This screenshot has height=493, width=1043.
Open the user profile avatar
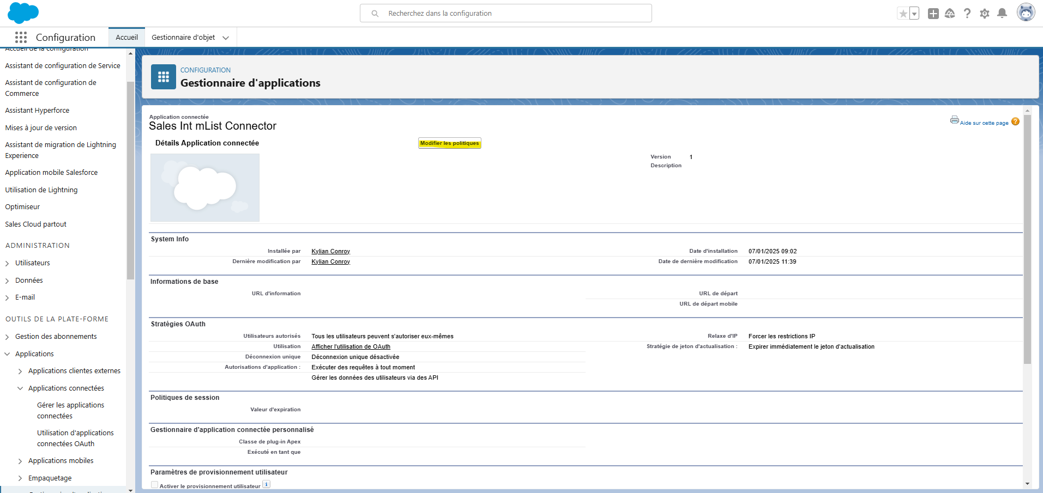(x=1026, y=13)
